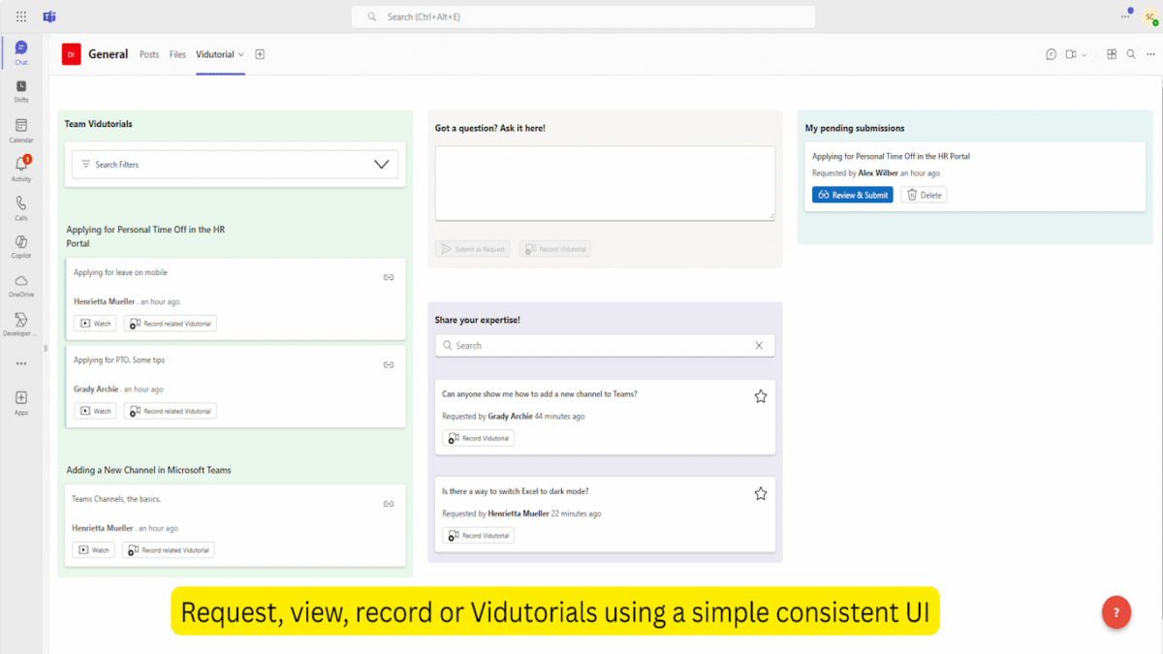Click inside the Got a question text area
This screenshot has width=1163, height=654.
tap(605, 183)
